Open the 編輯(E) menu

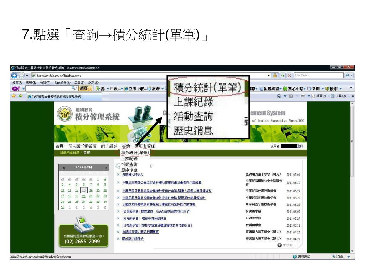(x=31, y=83)
